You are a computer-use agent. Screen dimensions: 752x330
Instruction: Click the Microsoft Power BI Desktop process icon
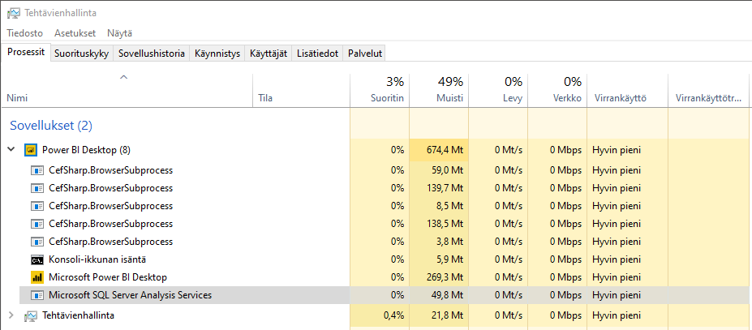pos(37,277)
